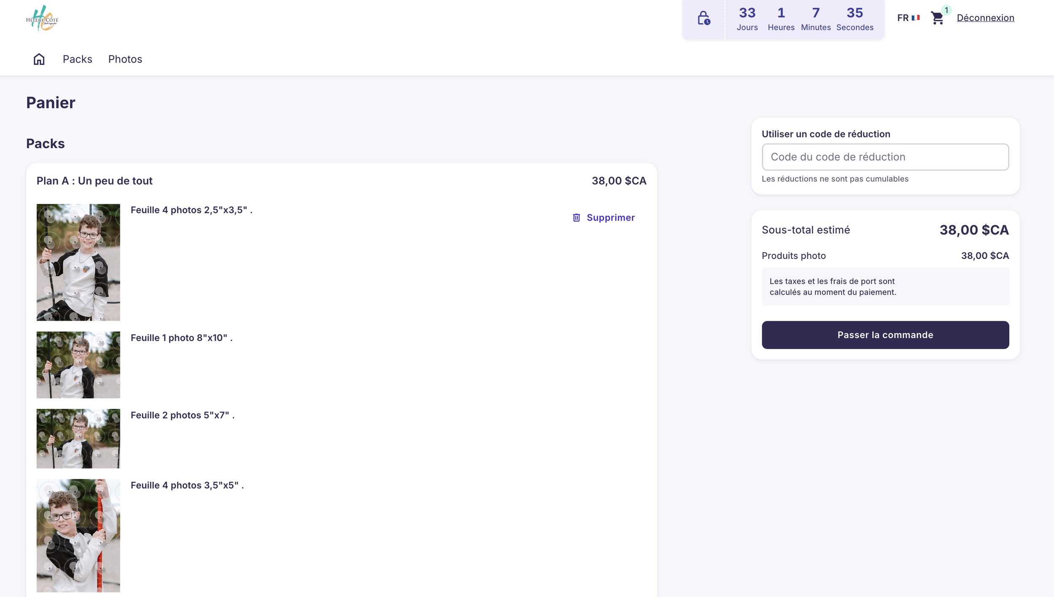
Task: Focus the reduction code input field
Action: 885,157
